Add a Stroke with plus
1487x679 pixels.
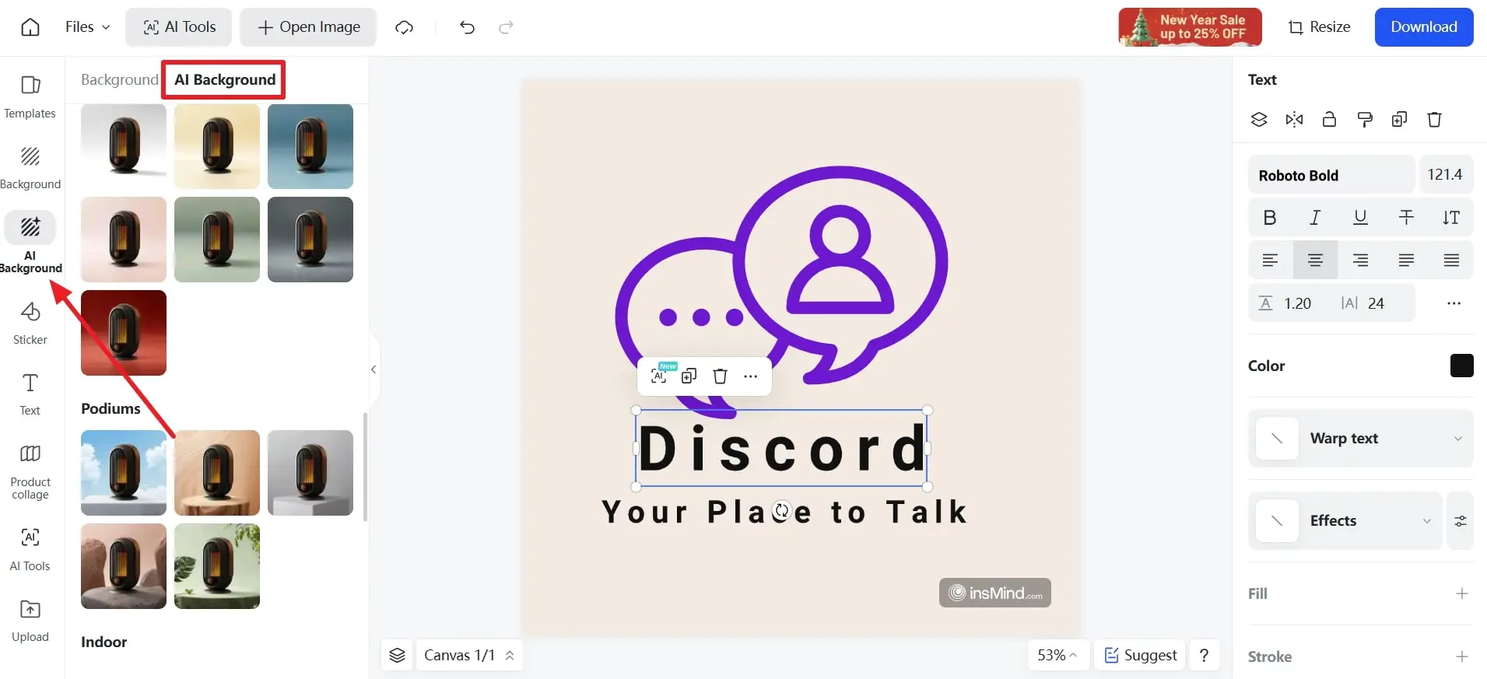coord(1461,657)
